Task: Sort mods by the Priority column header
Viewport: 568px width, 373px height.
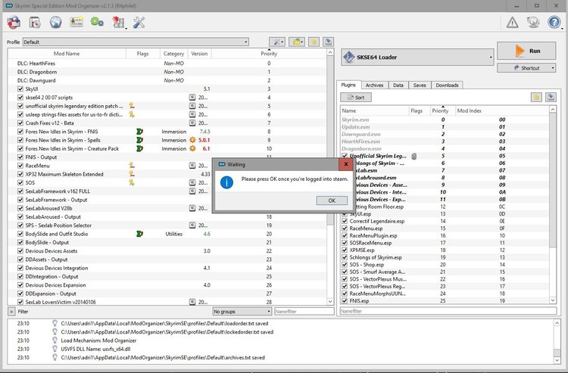Action: [269, 54]
